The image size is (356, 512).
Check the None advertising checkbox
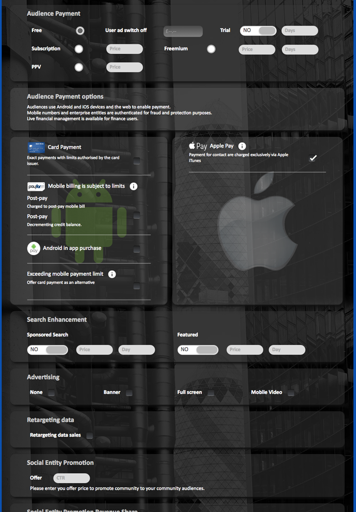(51, 392)
